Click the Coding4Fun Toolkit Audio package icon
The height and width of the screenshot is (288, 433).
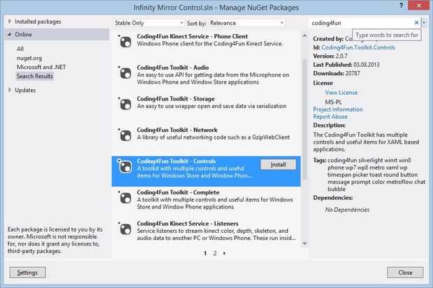(x=126, y=73)
